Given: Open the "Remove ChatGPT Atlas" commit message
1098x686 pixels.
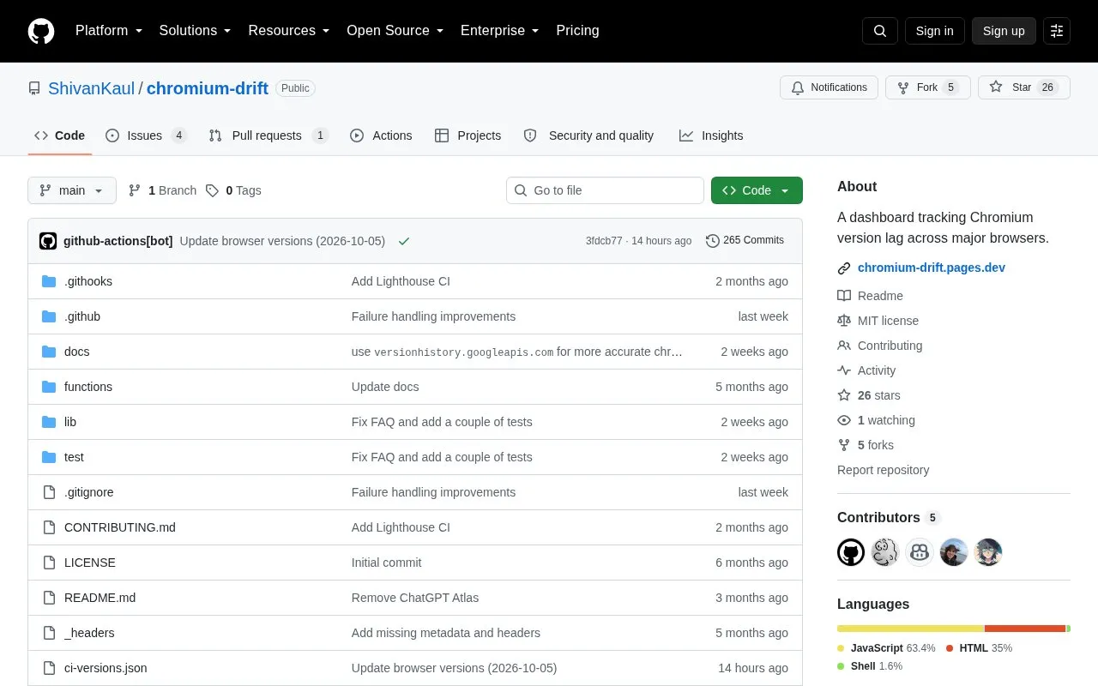Looking at the screenshot, I should click(415, 598).
